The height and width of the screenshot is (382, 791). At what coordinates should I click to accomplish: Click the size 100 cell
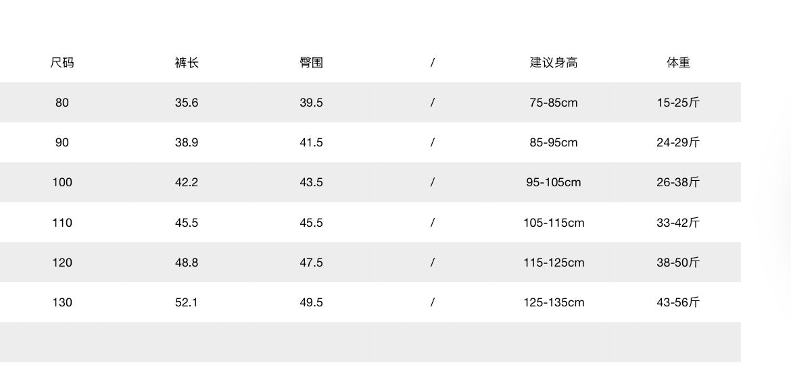[62, 182]
